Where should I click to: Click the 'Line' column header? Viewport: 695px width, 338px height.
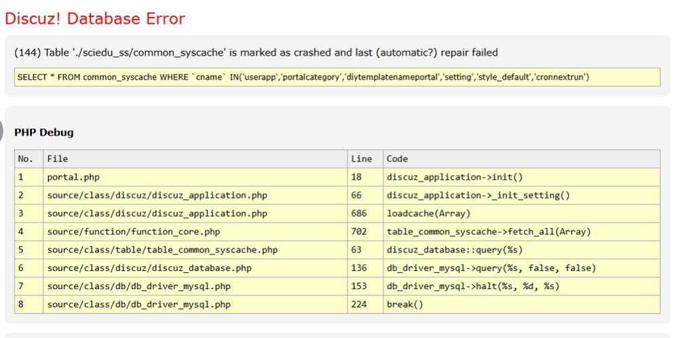click(x=365, y=159)
